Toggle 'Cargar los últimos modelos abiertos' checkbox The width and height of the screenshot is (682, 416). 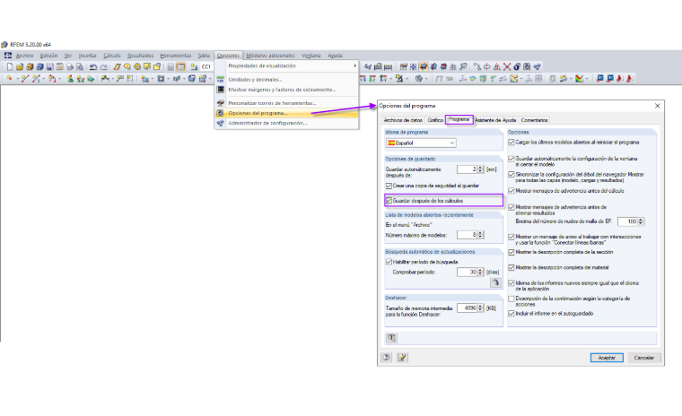click(511, 143)
